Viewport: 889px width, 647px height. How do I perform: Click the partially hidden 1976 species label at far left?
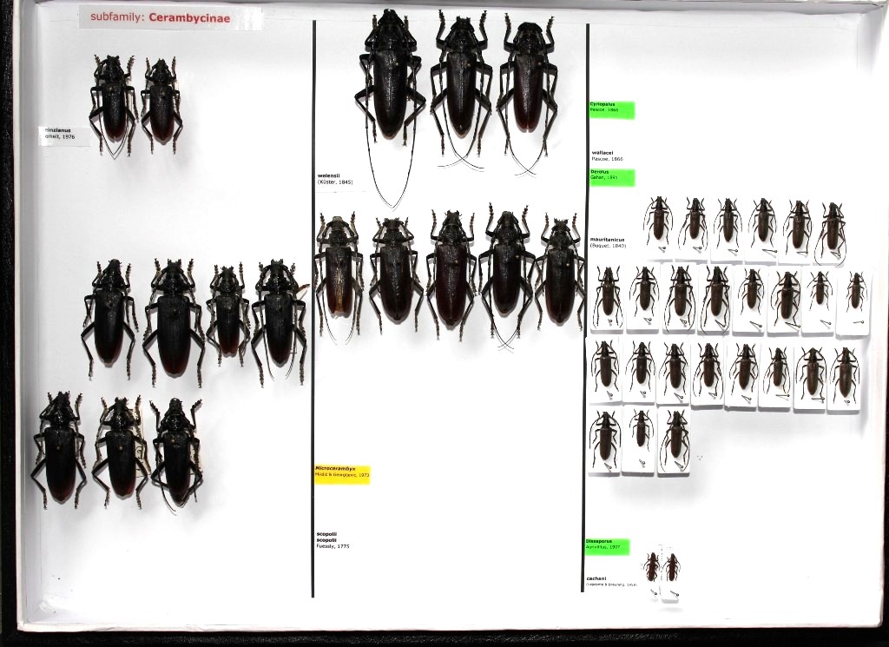pos(64,135)
